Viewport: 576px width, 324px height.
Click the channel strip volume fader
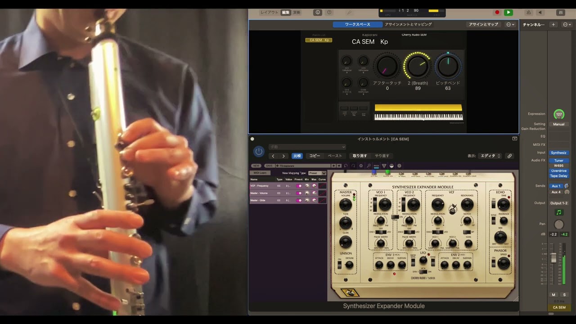pos(553,258)
